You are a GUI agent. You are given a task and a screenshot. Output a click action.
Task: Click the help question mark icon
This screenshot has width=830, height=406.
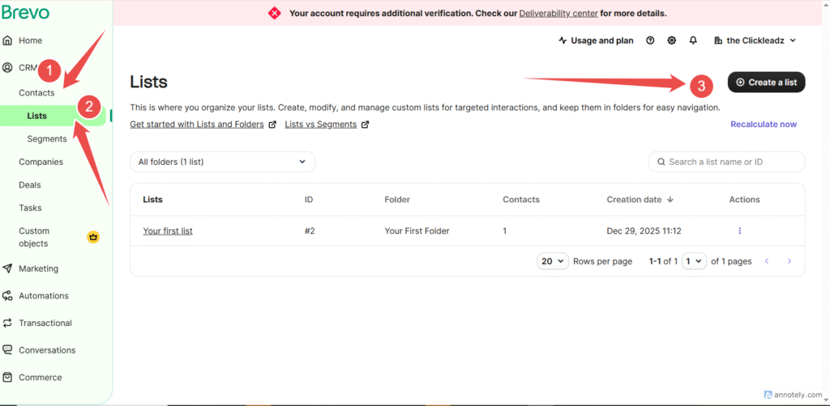tap(651, 40)
